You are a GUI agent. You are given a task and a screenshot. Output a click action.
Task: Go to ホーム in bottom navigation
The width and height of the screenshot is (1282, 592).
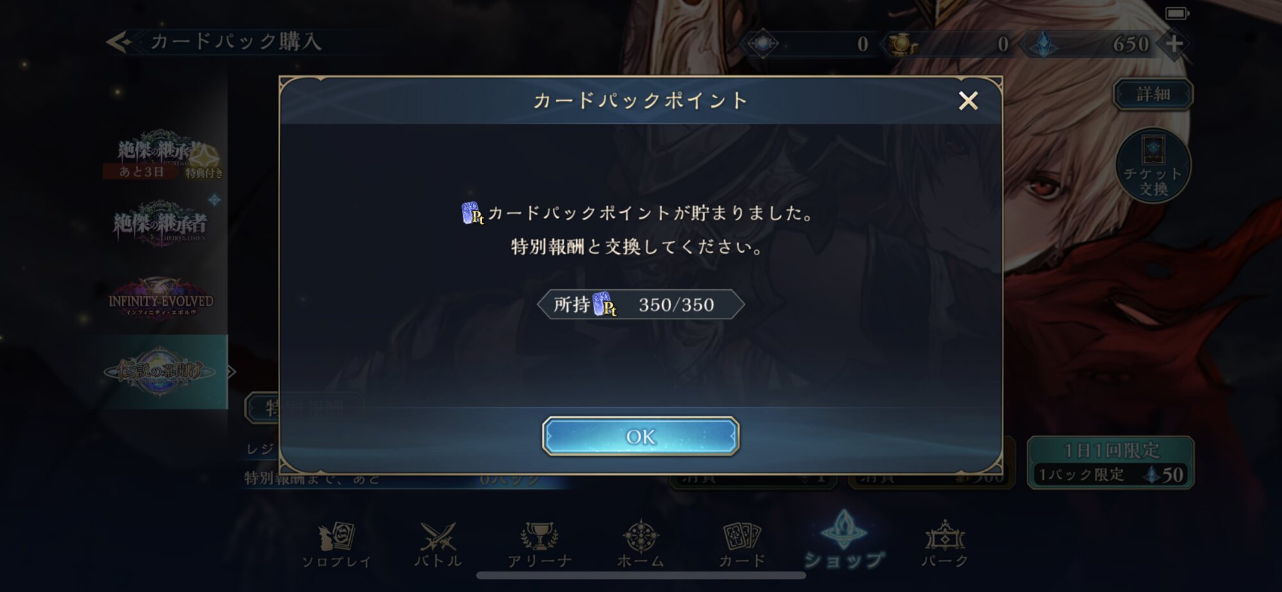click(x=640, y=545)
